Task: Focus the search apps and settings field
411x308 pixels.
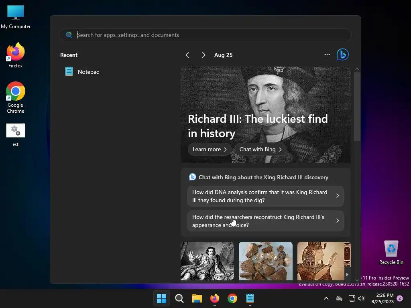Action: pyautogui.click(x=205, y=35)
